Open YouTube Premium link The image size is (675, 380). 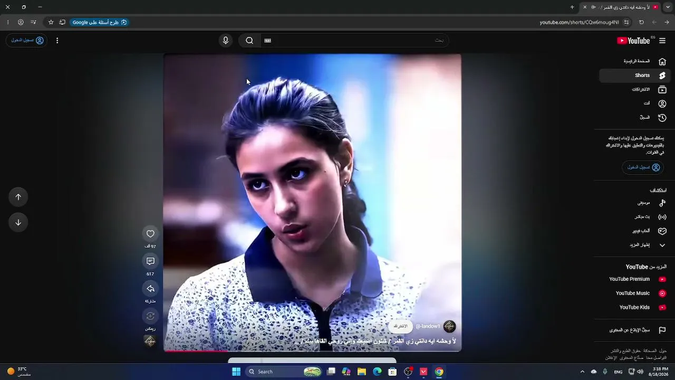634,279
